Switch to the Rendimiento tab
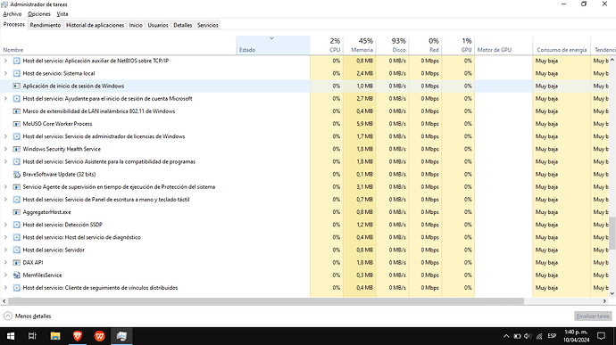The image size is (616, 345). [x=46, y=25]
